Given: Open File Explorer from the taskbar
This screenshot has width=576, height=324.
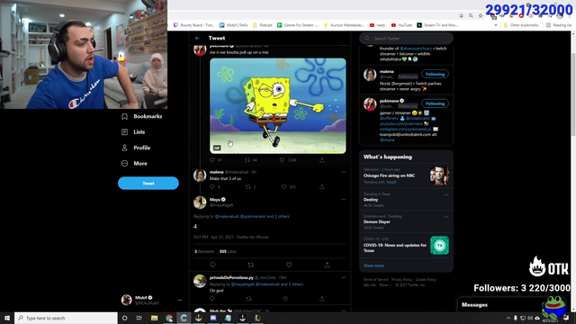Looking at the screenshot, I should click(154, 318).
